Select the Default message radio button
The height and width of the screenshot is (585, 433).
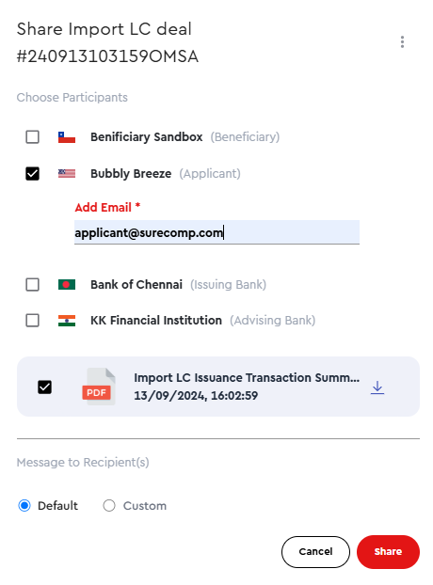tap(24, 506)
